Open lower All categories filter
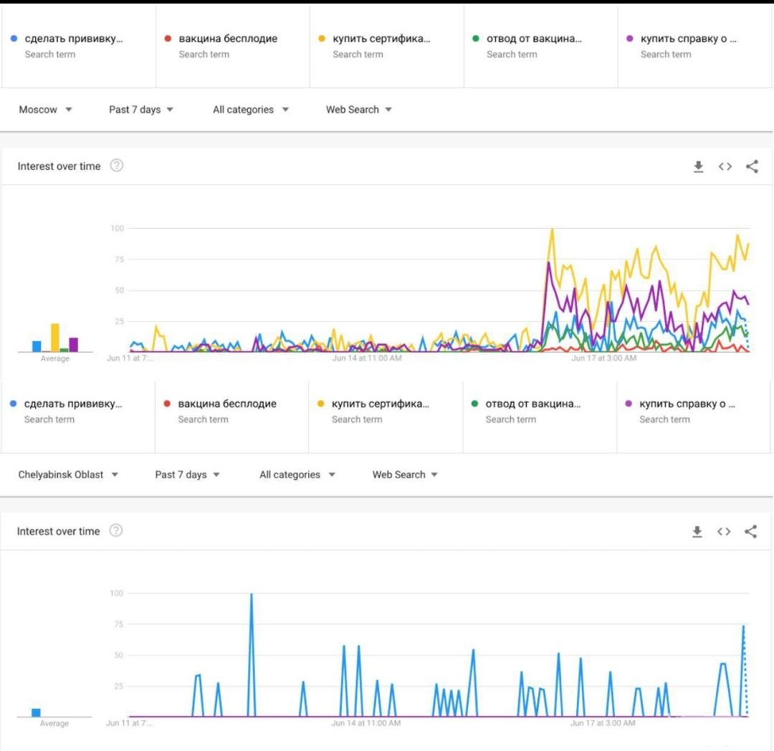Image resolution: width=774 pixels, height=751 pixels. 297,474
